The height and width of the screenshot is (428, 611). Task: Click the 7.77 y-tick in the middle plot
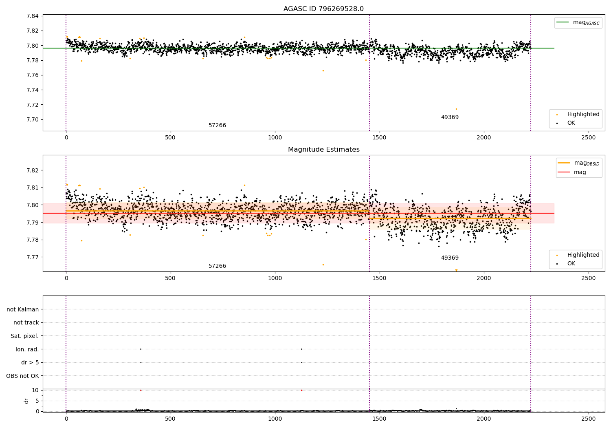pos(32,257)
